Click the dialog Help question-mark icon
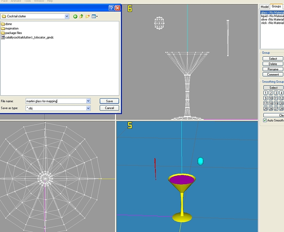Viewport: 284px width, 232px height. (x=111, y=8)
